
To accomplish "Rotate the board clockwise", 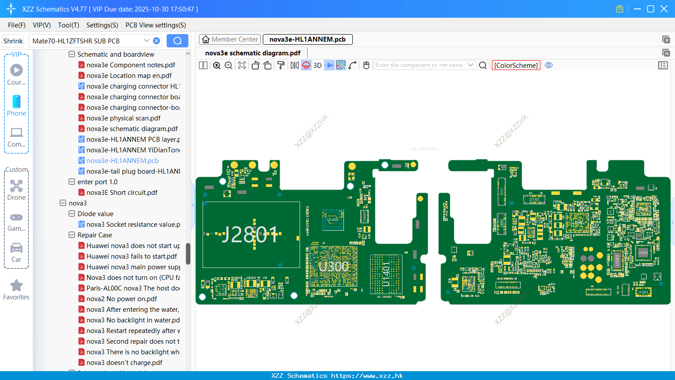I will click(x=267, y=65).
